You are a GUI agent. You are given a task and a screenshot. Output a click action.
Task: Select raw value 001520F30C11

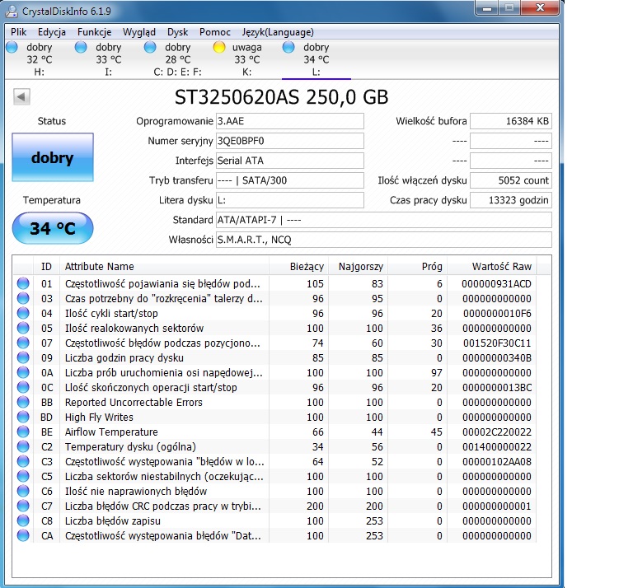click(x=496, y=343)
